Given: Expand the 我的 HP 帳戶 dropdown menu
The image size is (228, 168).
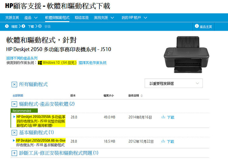Looking at the screenshot, I should click(x=134, y=18).
